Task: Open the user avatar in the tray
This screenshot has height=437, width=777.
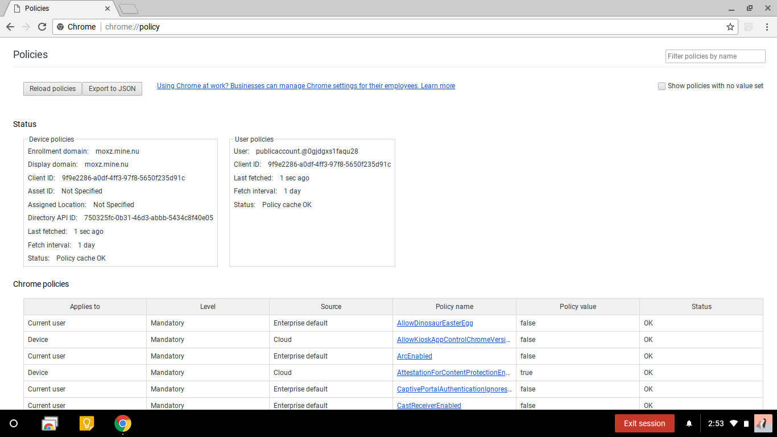Action: pyautogui.click(x=763, y=423)
